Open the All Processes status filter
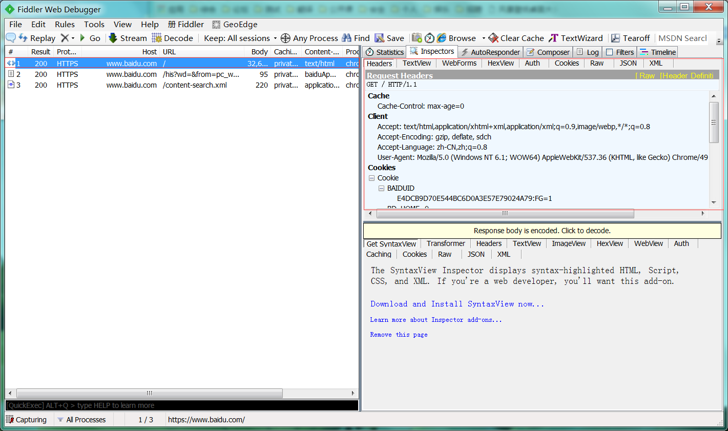 81,420
